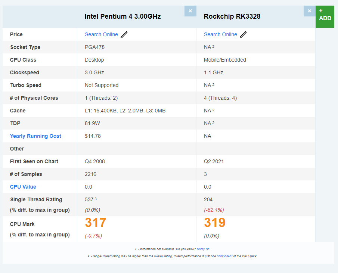Select the Rockchip RK3328 heading
This screenshot has height=273, width=338.
(x=232, y=16)
